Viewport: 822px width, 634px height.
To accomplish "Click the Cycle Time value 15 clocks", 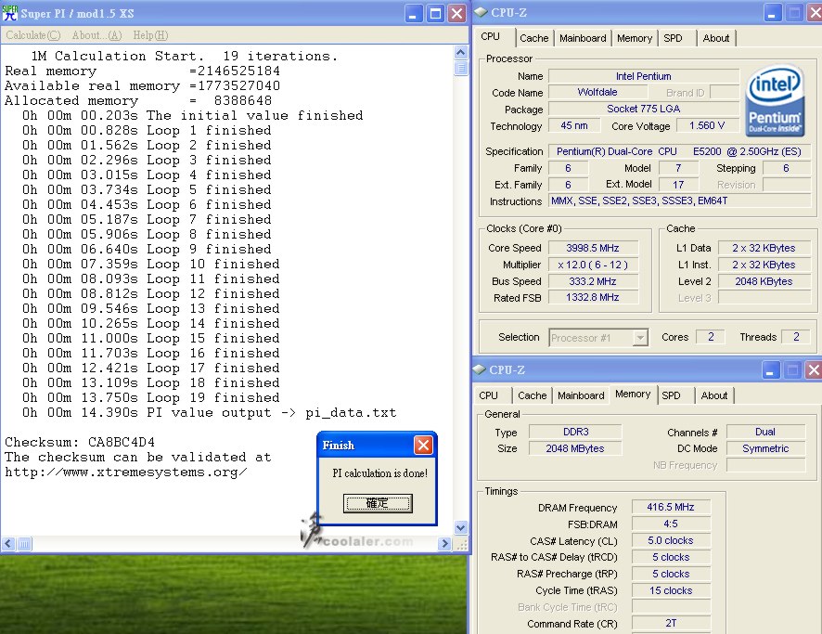I will 671,590.
